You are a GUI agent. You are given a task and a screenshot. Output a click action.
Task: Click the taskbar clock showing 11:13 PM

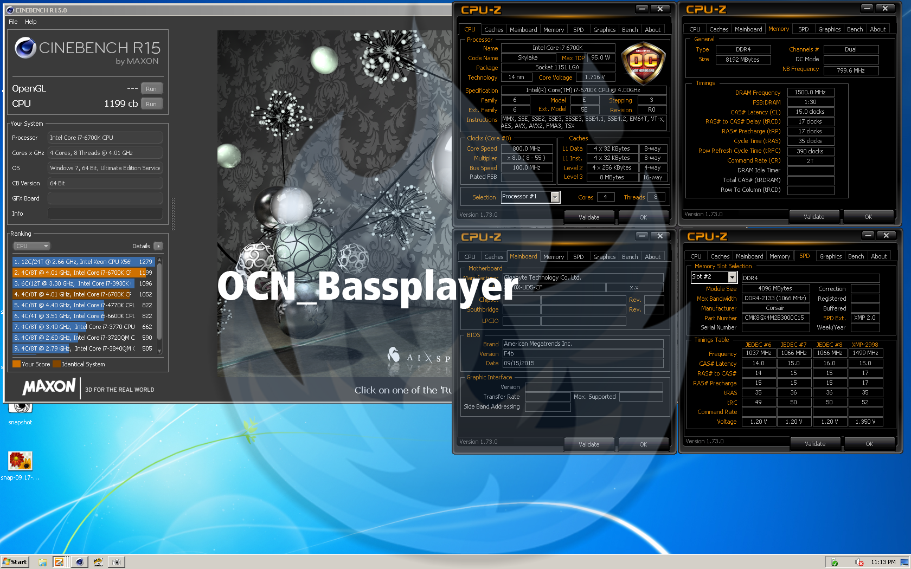[x=883, y=562]
